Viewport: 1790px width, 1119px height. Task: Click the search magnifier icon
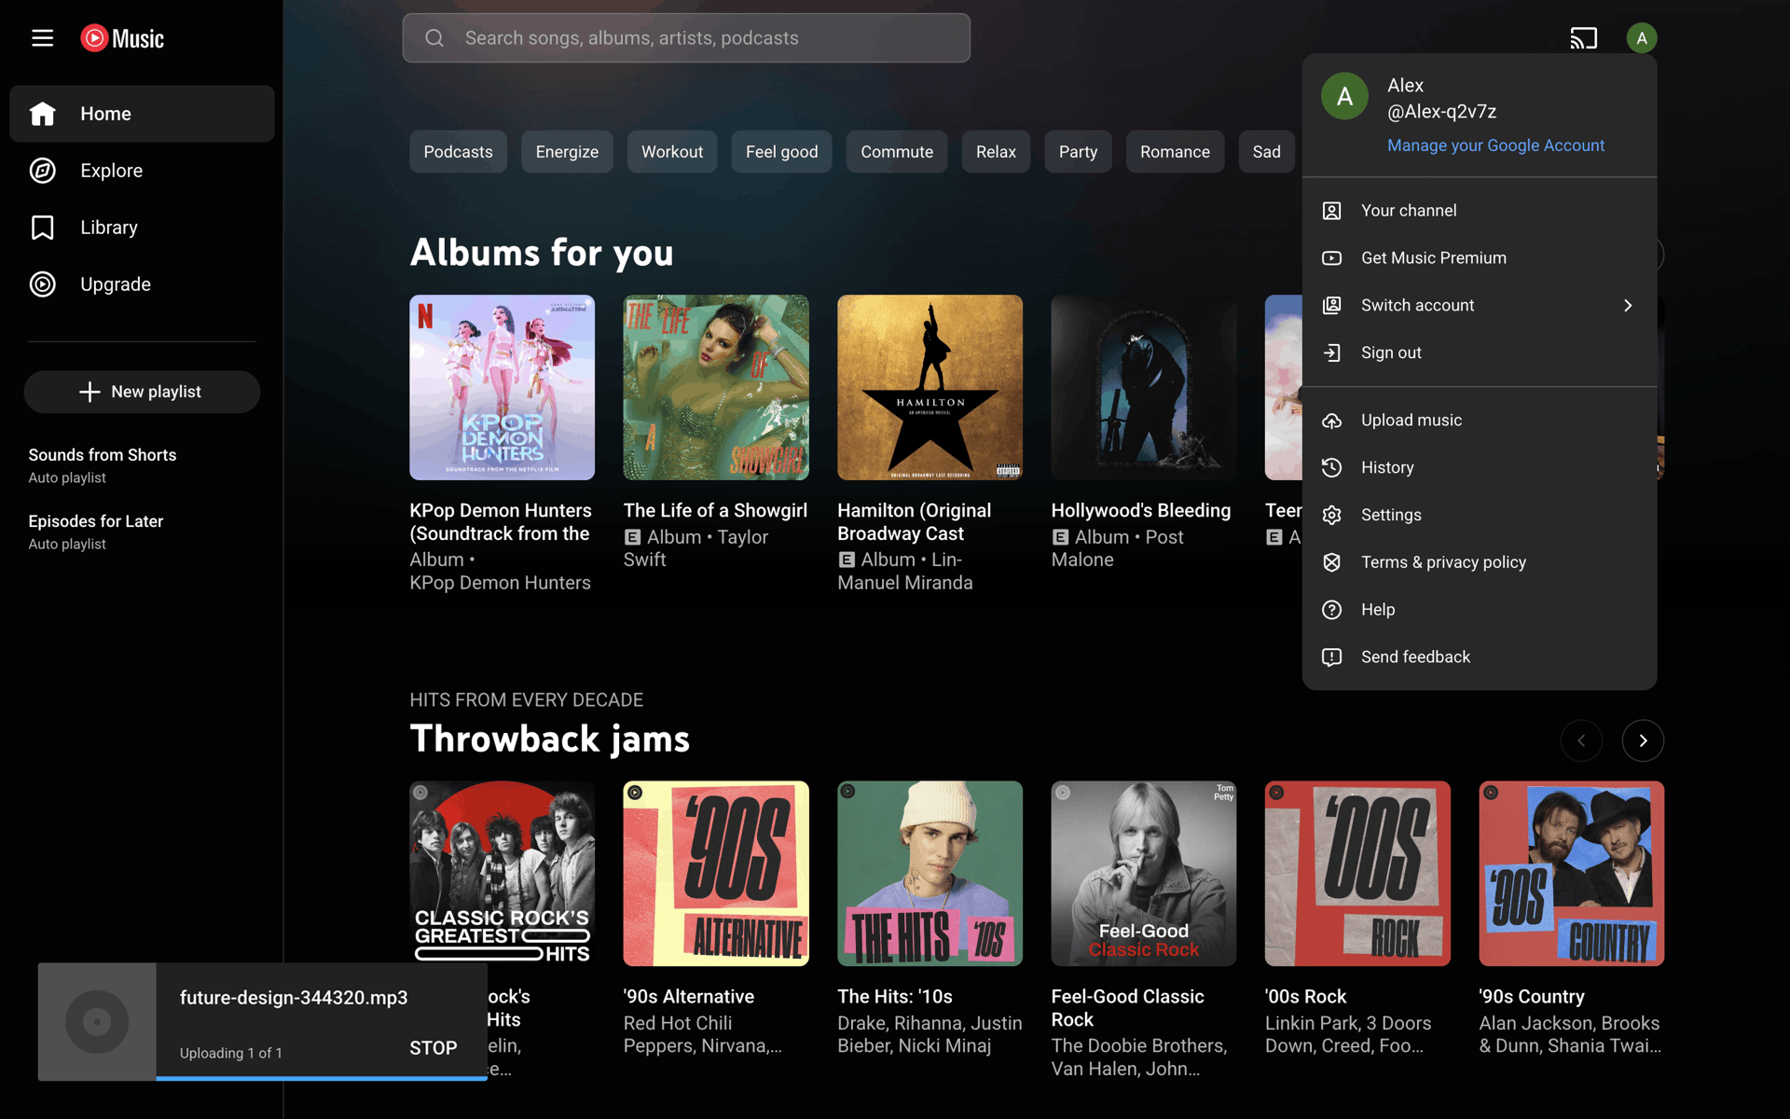pos(434,38)
